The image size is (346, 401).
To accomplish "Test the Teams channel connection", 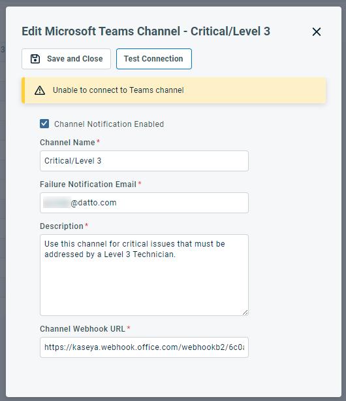I will click(x=154, y=59).
